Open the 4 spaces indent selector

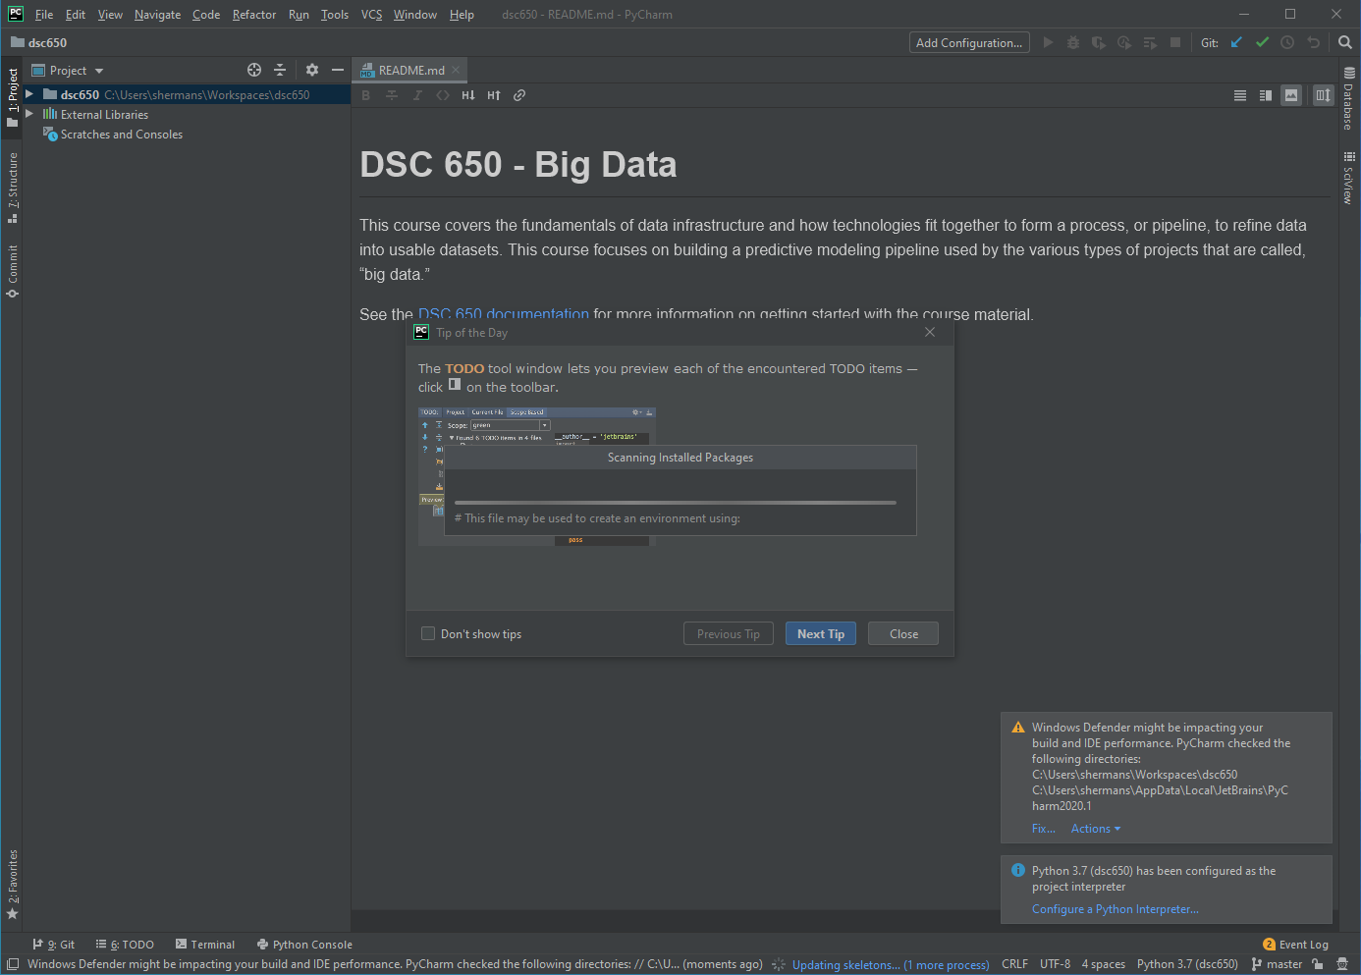coord(1104,964)
